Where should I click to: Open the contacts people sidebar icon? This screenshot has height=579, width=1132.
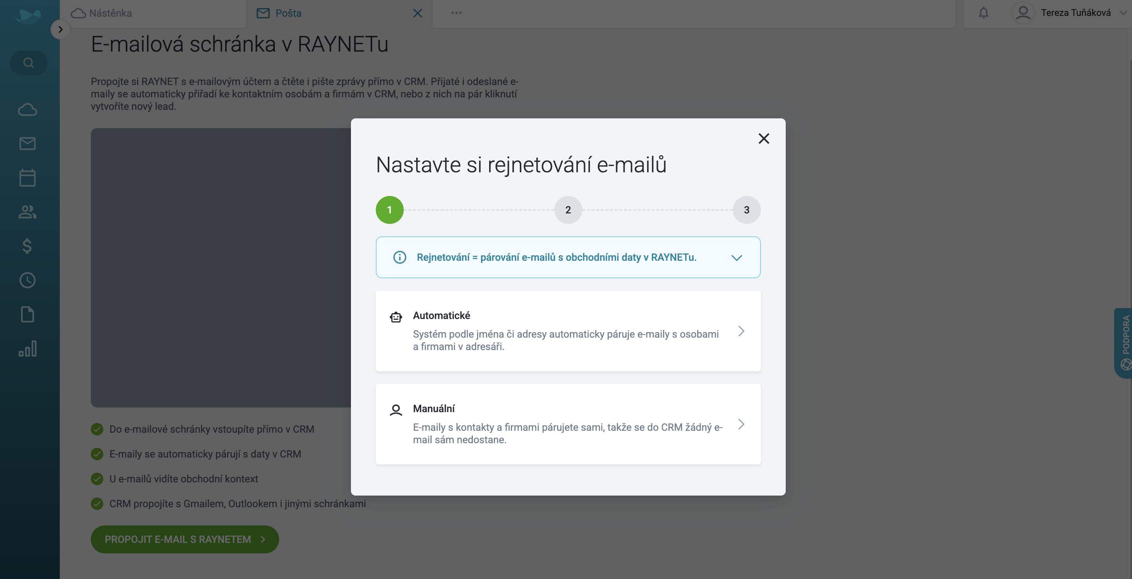click(27, 212)
